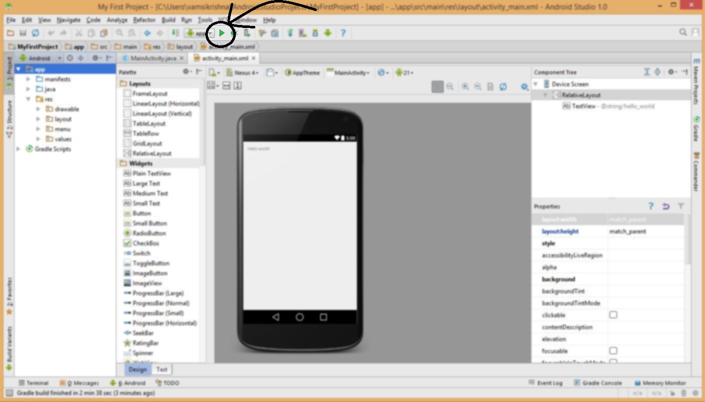This screenshot has height=402, width=705.
Task: Click the search magnifier at top right
Action: (683, 32)
